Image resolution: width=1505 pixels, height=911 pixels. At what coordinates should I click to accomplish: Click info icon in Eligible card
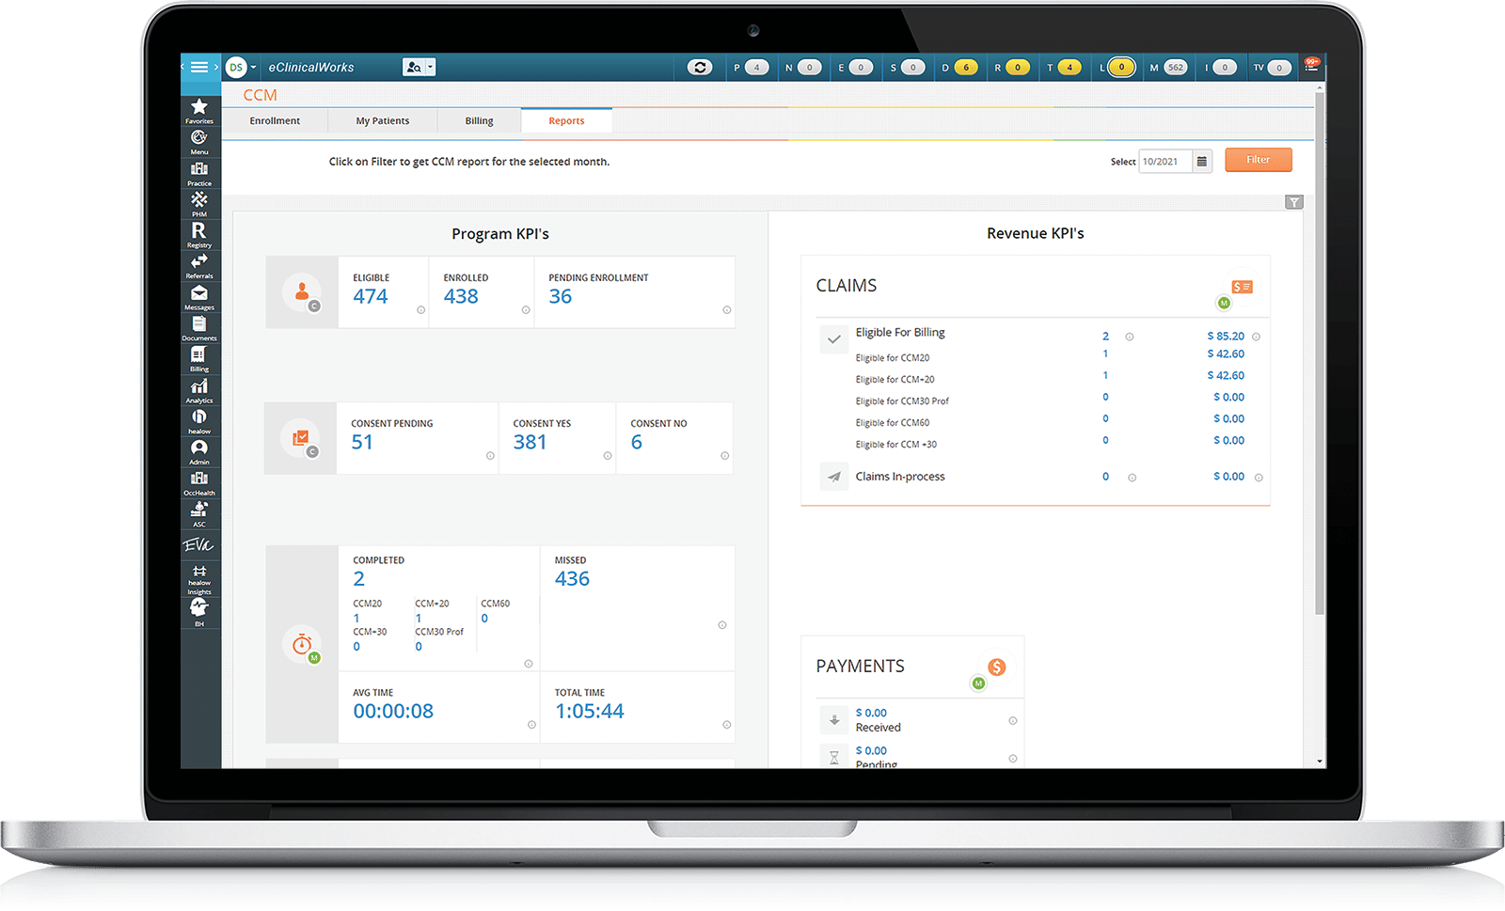coord(420,309)
